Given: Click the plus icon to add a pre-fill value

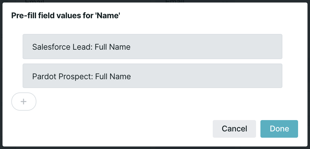Looking at the screenshot, I should point(24,102).
